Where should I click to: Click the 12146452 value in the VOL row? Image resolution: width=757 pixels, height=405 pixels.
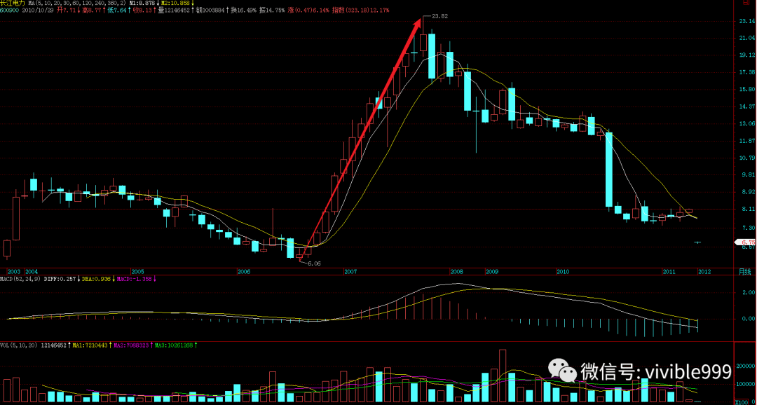click(53, 345)
